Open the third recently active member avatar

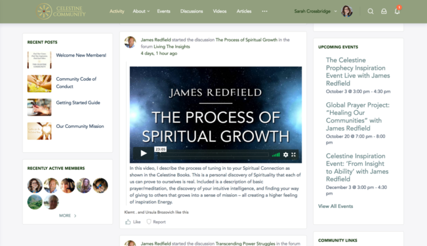point(68,185)
